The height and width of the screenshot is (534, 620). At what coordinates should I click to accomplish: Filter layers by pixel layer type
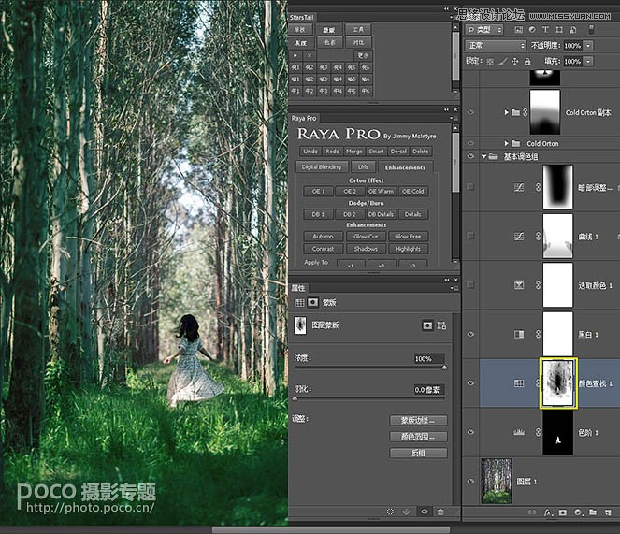pos(519,30)
